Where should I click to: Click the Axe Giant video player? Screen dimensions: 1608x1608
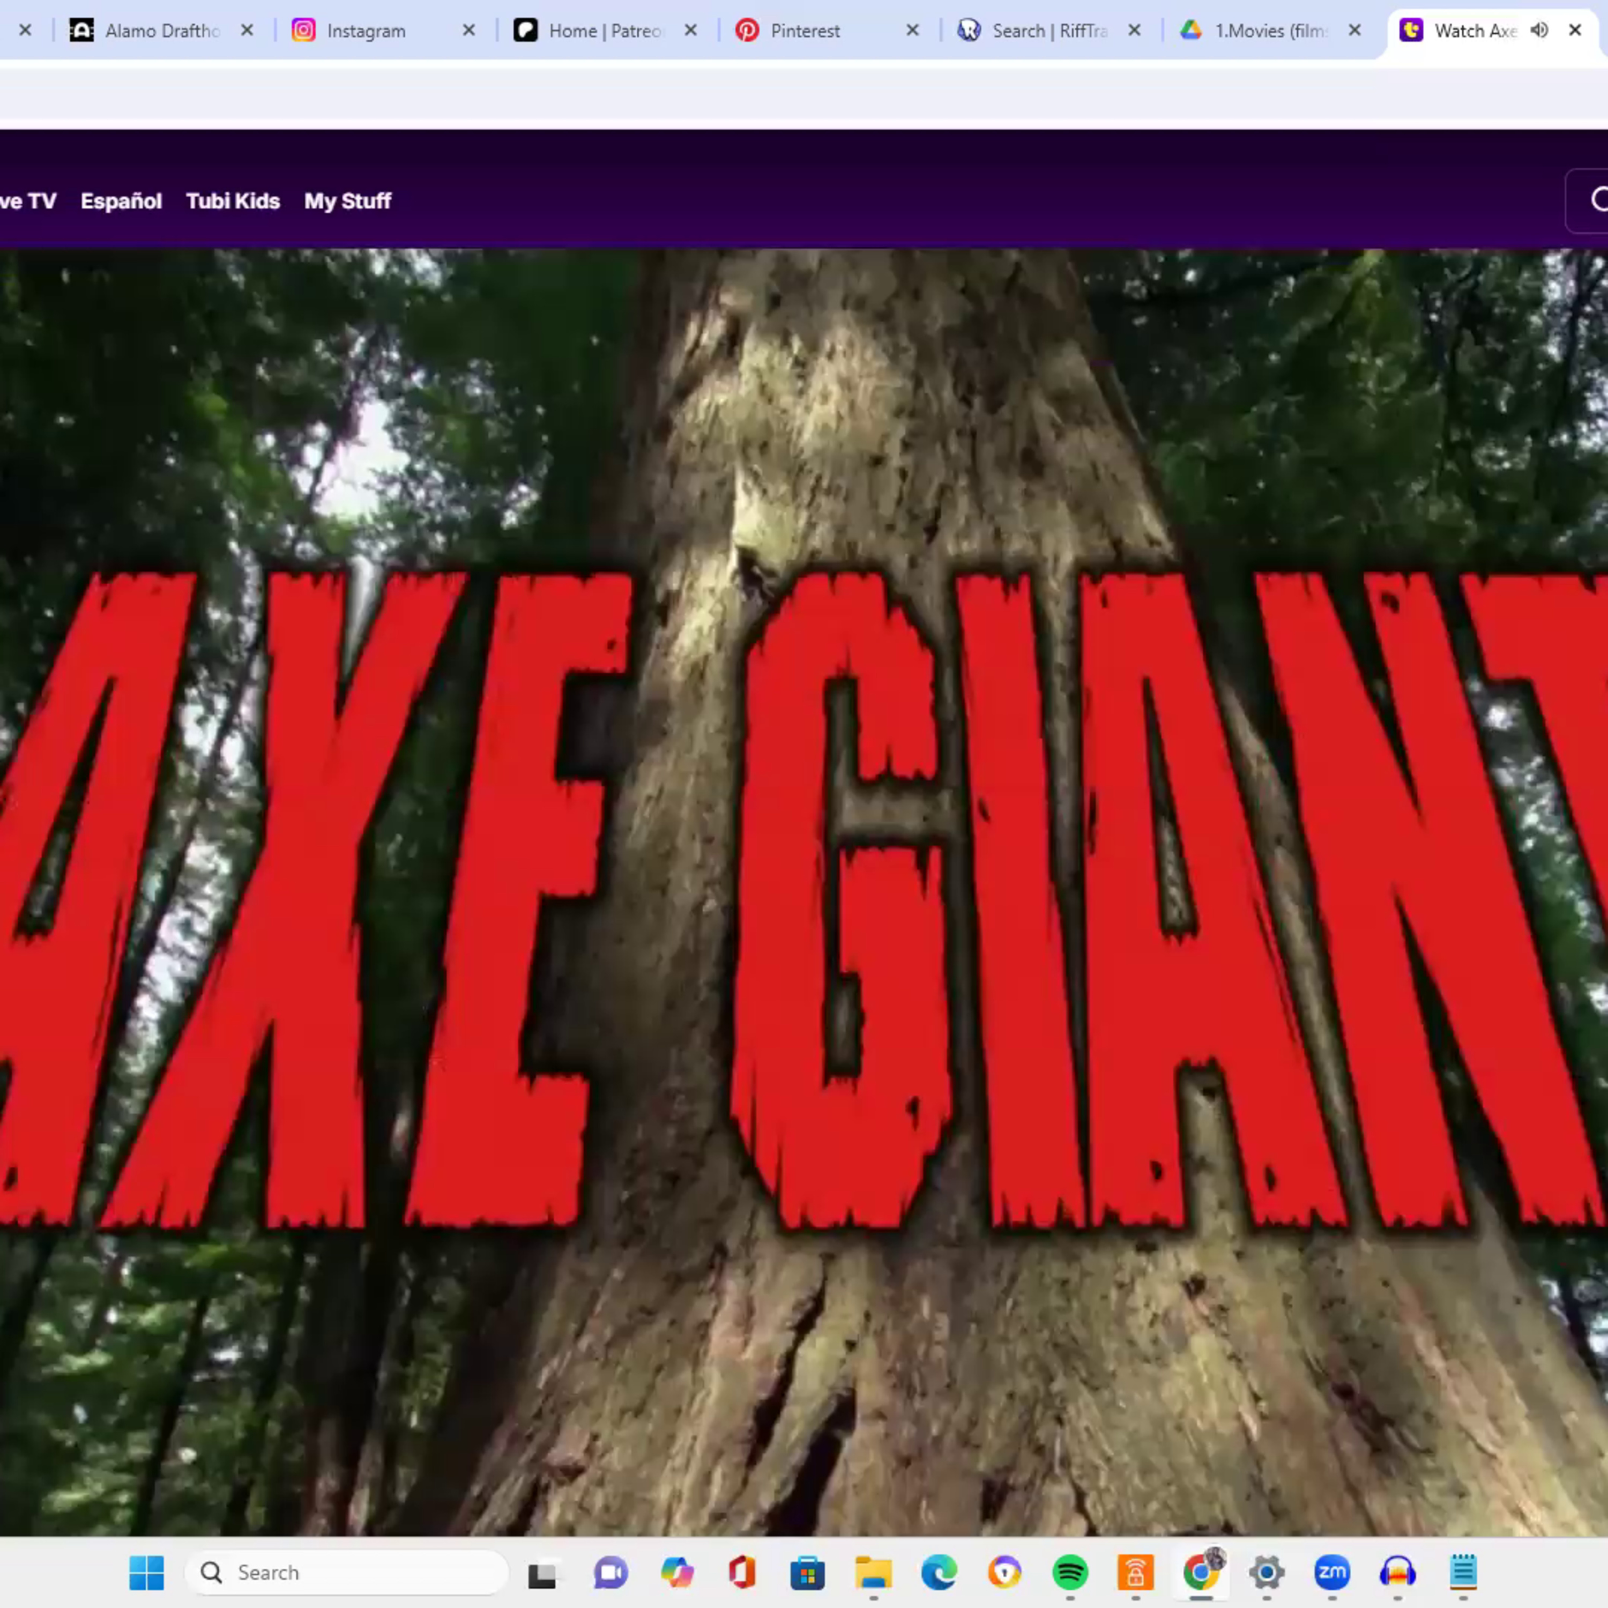click(804, 892)
